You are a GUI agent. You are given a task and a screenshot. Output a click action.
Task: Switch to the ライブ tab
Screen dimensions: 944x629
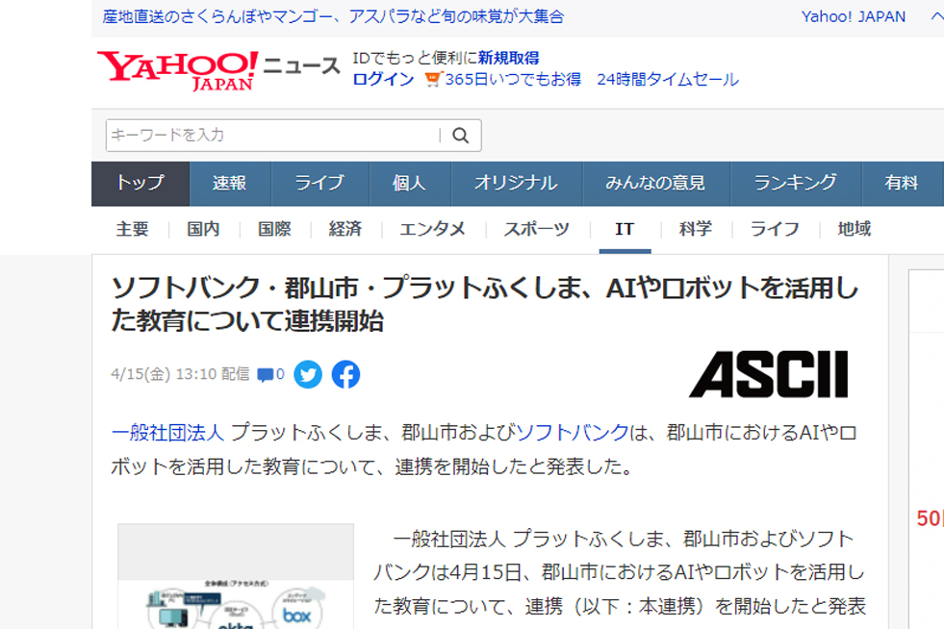[319, 183]
